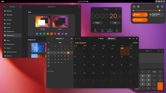Image resolution: width=166 pixels, height=93 pixels.
Task: Click the power icon in top bar
Action: click(x=164, y=1)
